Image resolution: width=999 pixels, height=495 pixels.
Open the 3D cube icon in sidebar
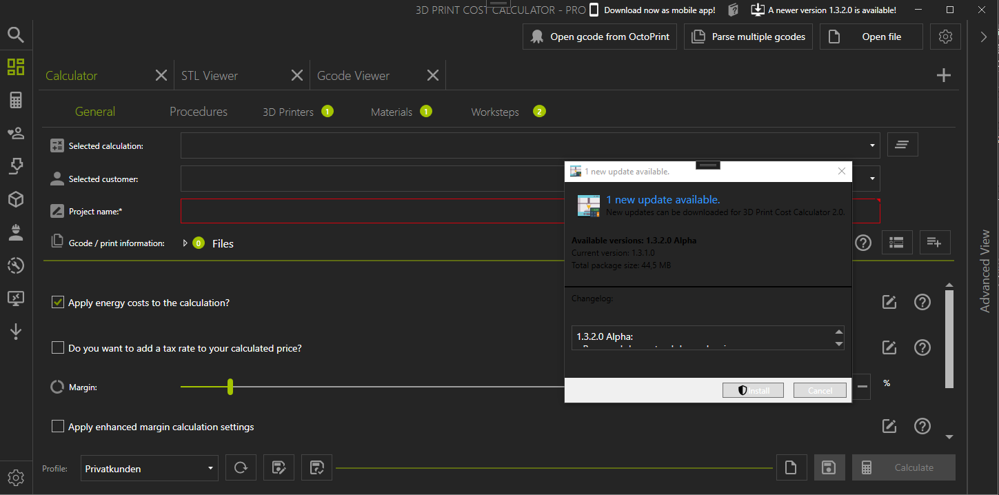[x=16, y=199]
